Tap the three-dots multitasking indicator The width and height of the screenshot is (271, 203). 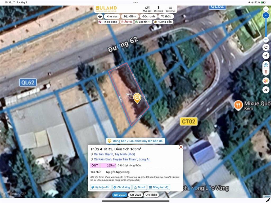tap(135, 2)
